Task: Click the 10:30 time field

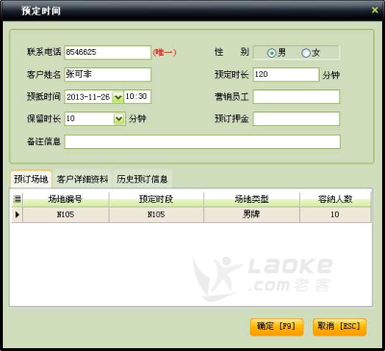Action: (138, 97)
